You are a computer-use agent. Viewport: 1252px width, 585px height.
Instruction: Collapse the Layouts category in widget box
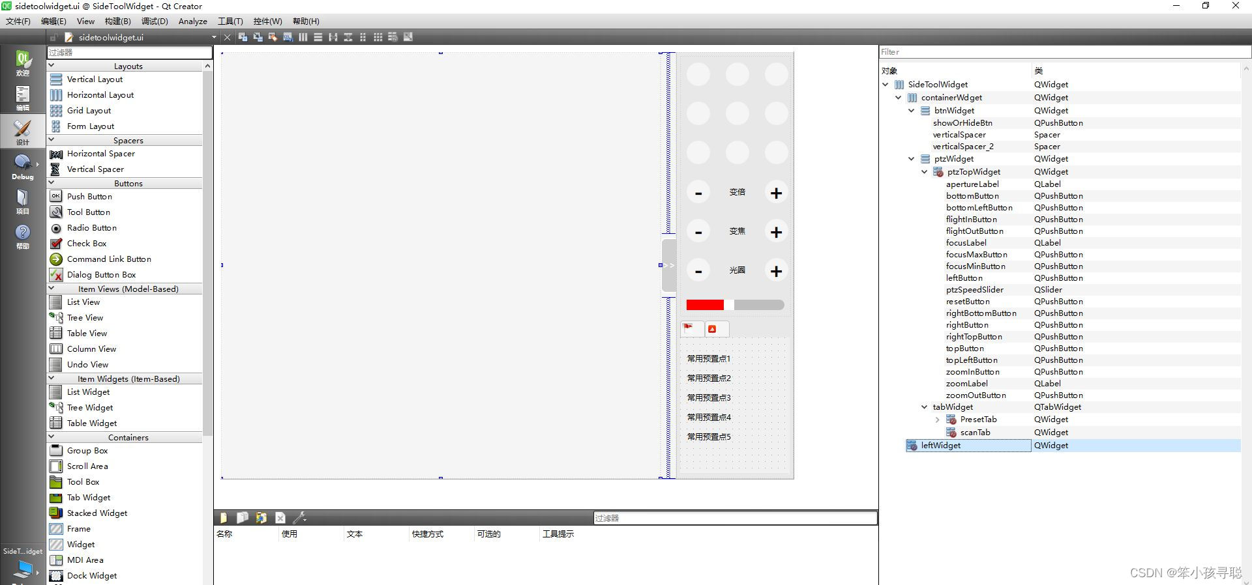click(52, 66)
